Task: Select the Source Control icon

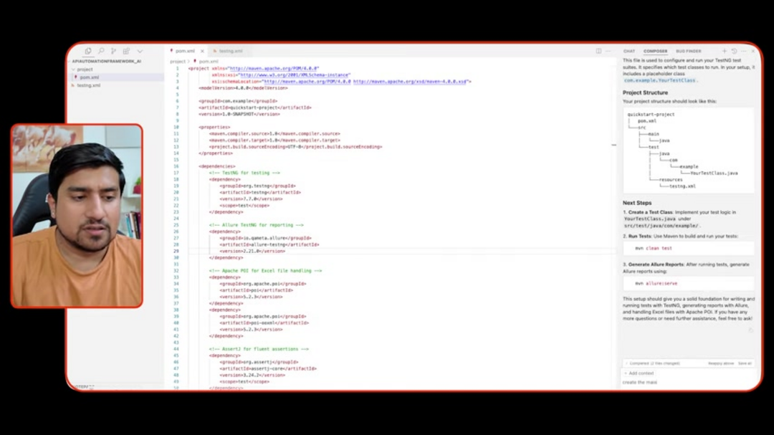Action: 113,51
